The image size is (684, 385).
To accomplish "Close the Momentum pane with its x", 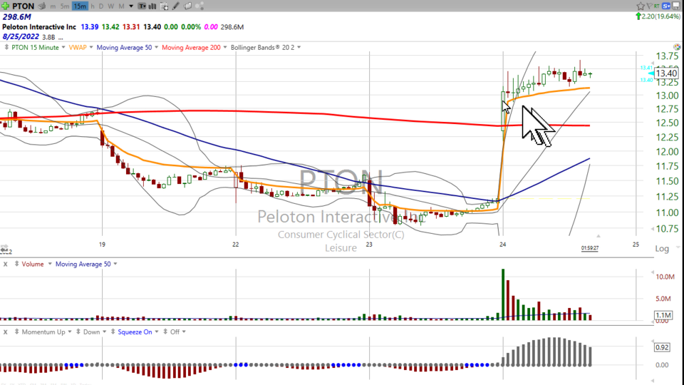I will click(x=5, y=332).
